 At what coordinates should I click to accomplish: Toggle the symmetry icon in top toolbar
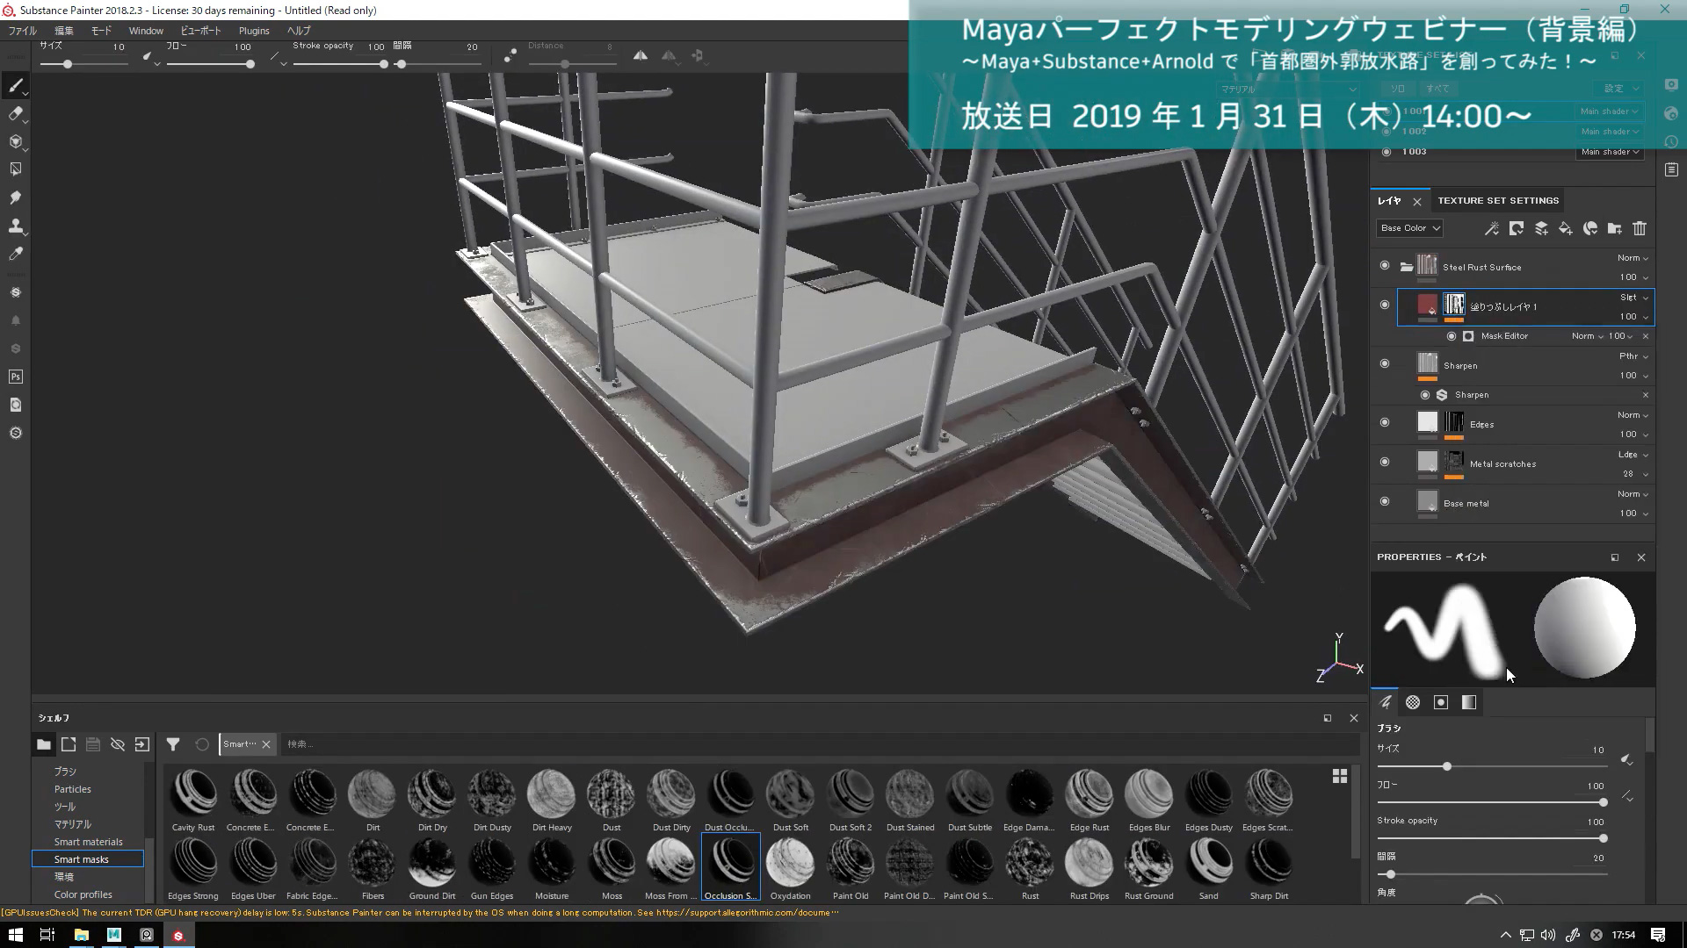(641, 55)
